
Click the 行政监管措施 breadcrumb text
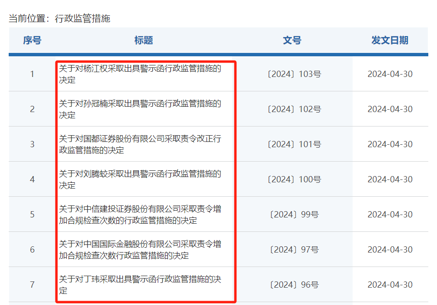[82, 18]
